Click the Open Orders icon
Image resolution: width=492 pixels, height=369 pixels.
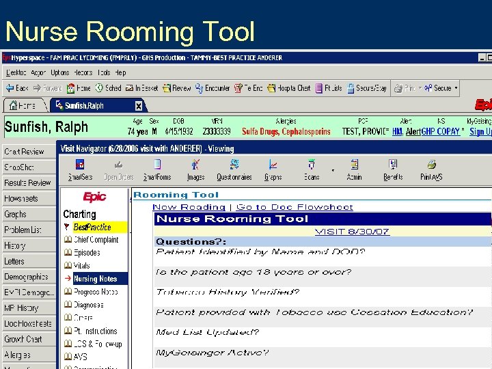pyautogui.click(x=118, y=165)
